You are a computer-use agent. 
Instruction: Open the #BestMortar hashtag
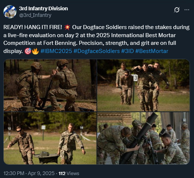(152, 51)
